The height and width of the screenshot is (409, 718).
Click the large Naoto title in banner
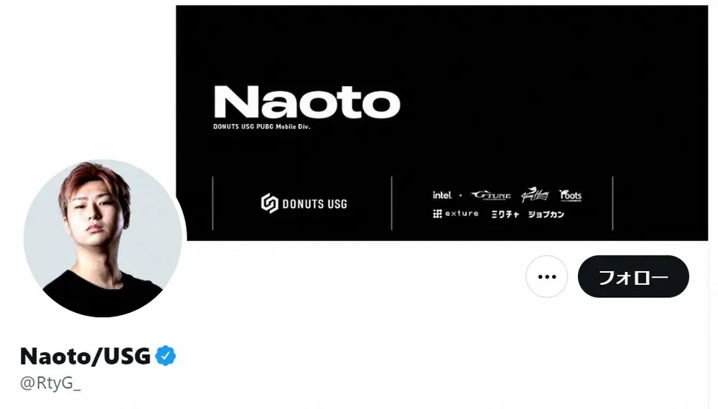307,102
